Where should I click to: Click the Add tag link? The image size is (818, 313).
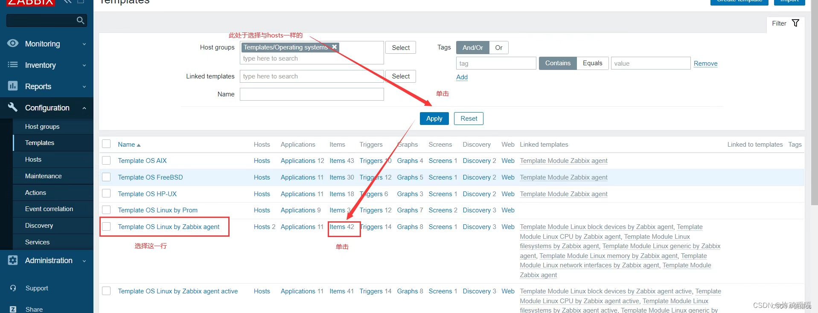[462, 77]
